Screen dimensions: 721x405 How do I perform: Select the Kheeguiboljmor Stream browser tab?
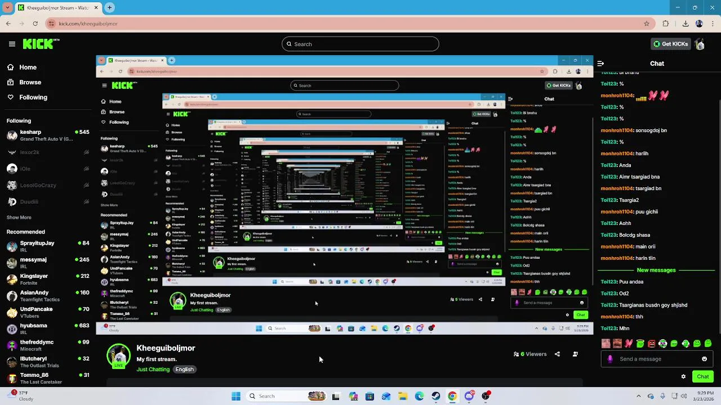click(57, 7)
